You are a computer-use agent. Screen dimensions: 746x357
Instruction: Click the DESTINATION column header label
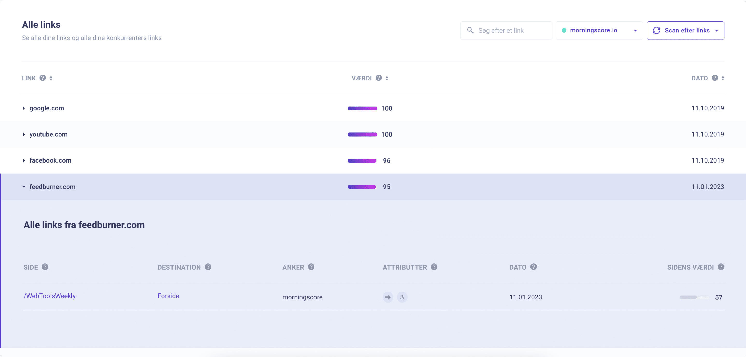click(179, 267)
